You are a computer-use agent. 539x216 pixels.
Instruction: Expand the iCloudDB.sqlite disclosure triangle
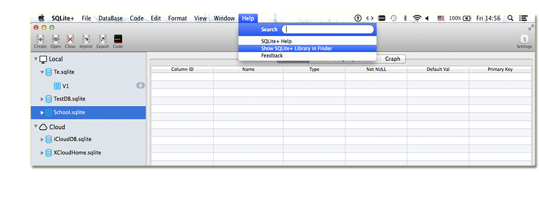(42, 140)
